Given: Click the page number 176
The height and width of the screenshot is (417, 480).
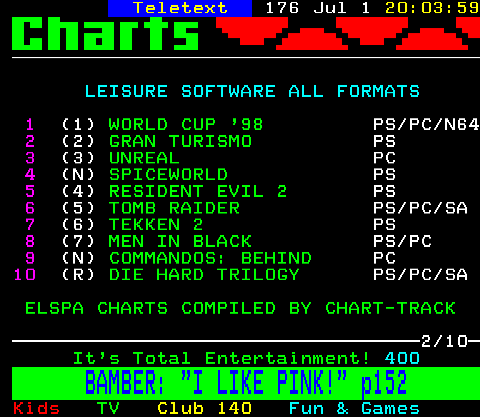Looking at the screenshot, I should (x=282, y=8).
